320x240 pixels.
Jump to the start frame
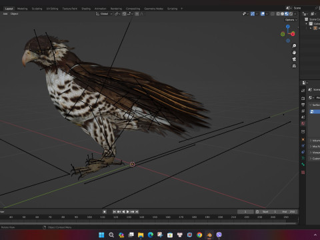[115, 212]
